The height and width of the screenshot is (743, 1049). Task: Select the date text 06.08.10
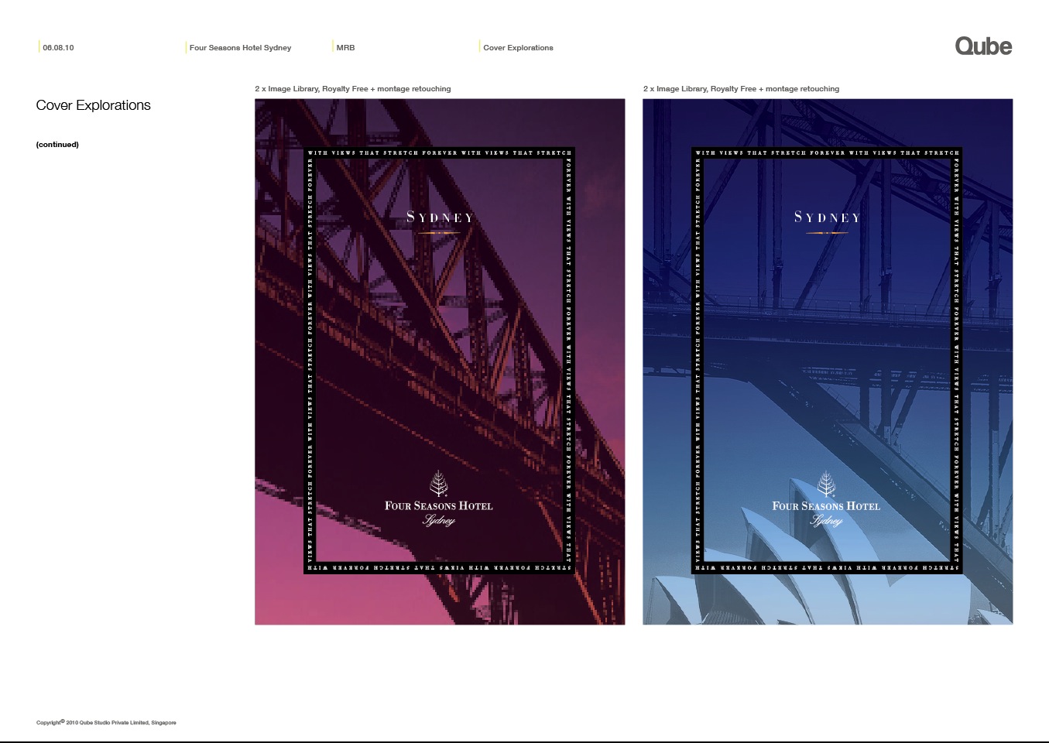point(58,48)
